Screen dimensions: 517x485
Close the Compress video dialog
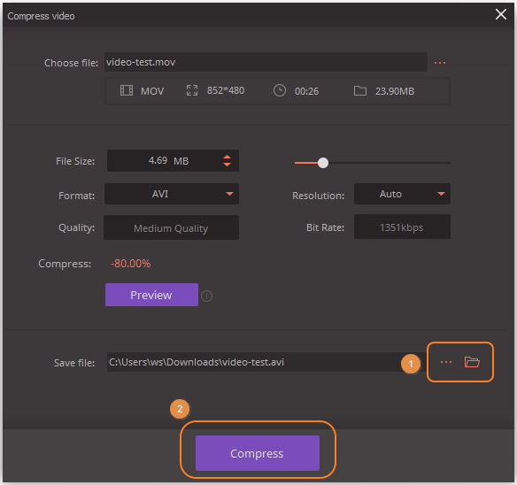[501, 14]
